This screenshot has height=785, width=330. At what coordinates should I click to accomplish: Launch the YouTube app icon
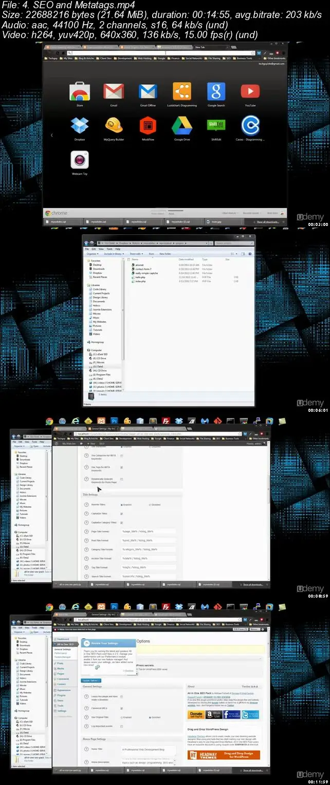click(x=250, y=92)
